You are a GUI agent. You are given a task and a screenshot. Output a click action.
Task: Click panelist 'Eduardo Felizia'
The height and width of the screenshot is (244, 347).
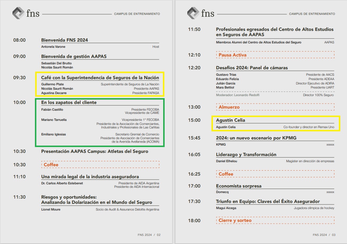(x=227, y=79)
